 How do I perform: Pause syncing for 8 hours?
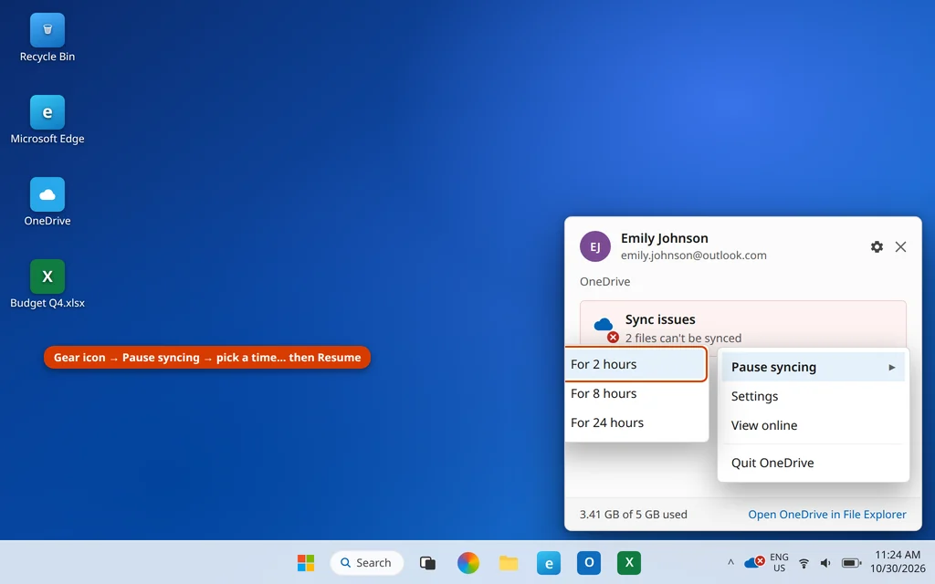(636, 393)
